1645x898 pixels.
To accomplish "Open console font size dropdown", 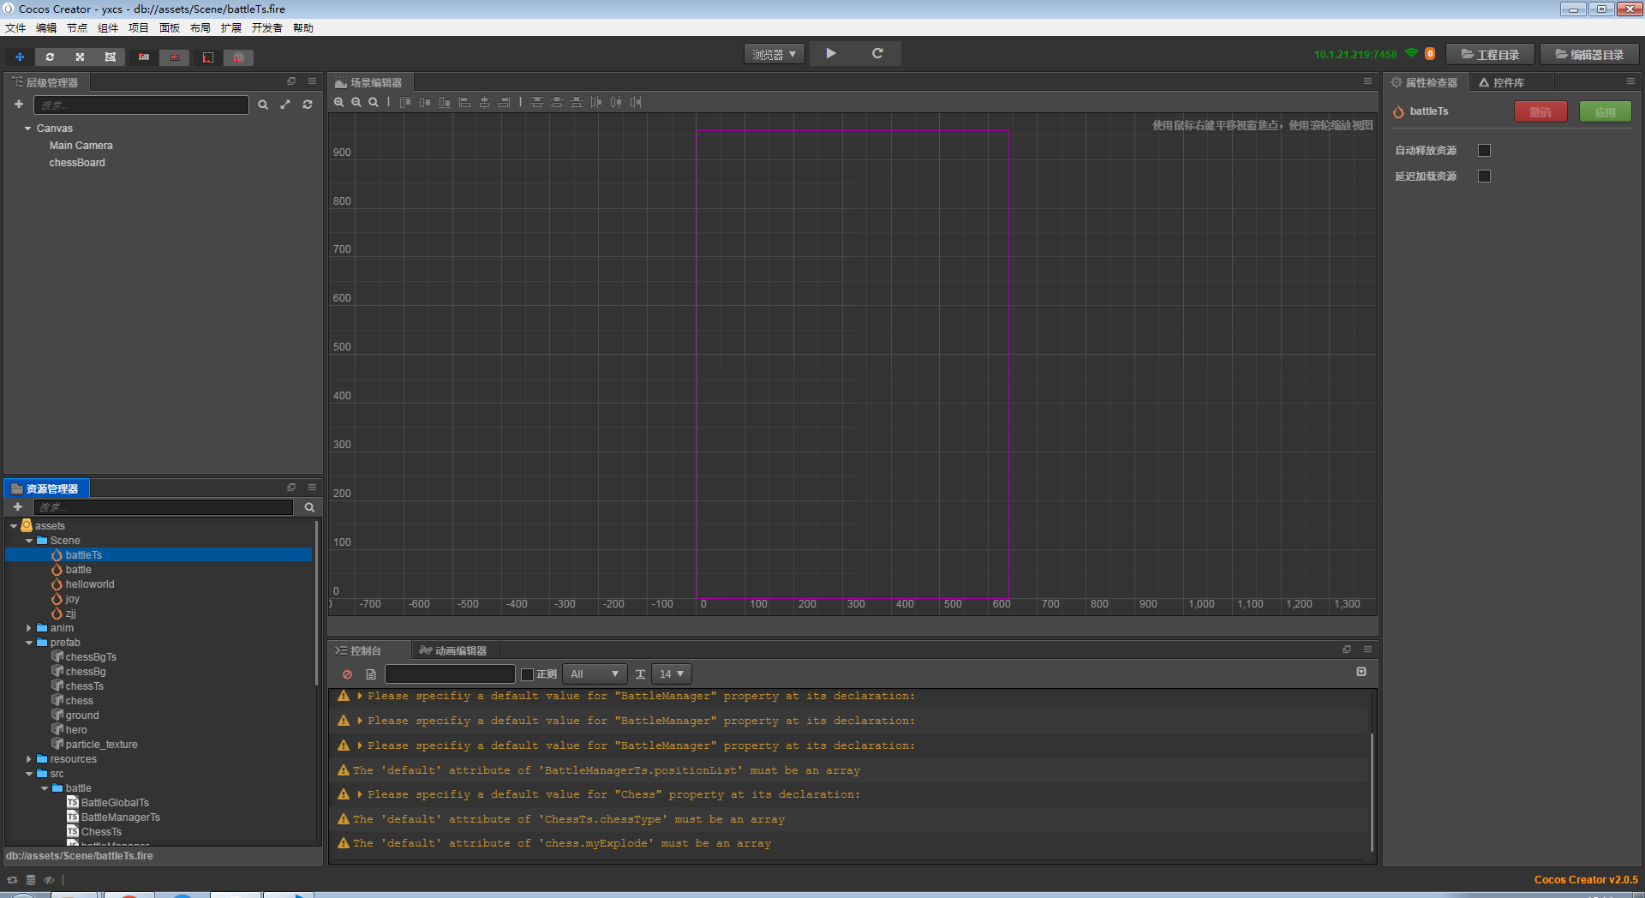I will pos(672,674).
